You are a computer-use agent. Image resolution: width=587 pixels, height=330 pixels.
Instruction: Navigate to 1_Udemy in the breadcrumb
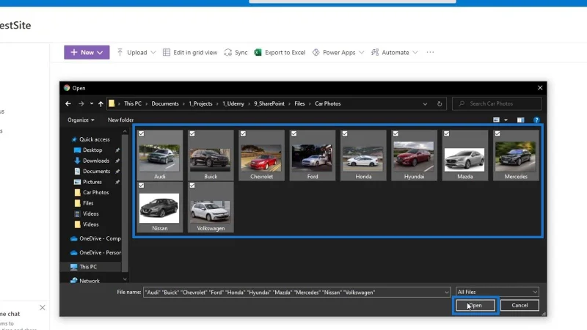click(x=233, y=103)
